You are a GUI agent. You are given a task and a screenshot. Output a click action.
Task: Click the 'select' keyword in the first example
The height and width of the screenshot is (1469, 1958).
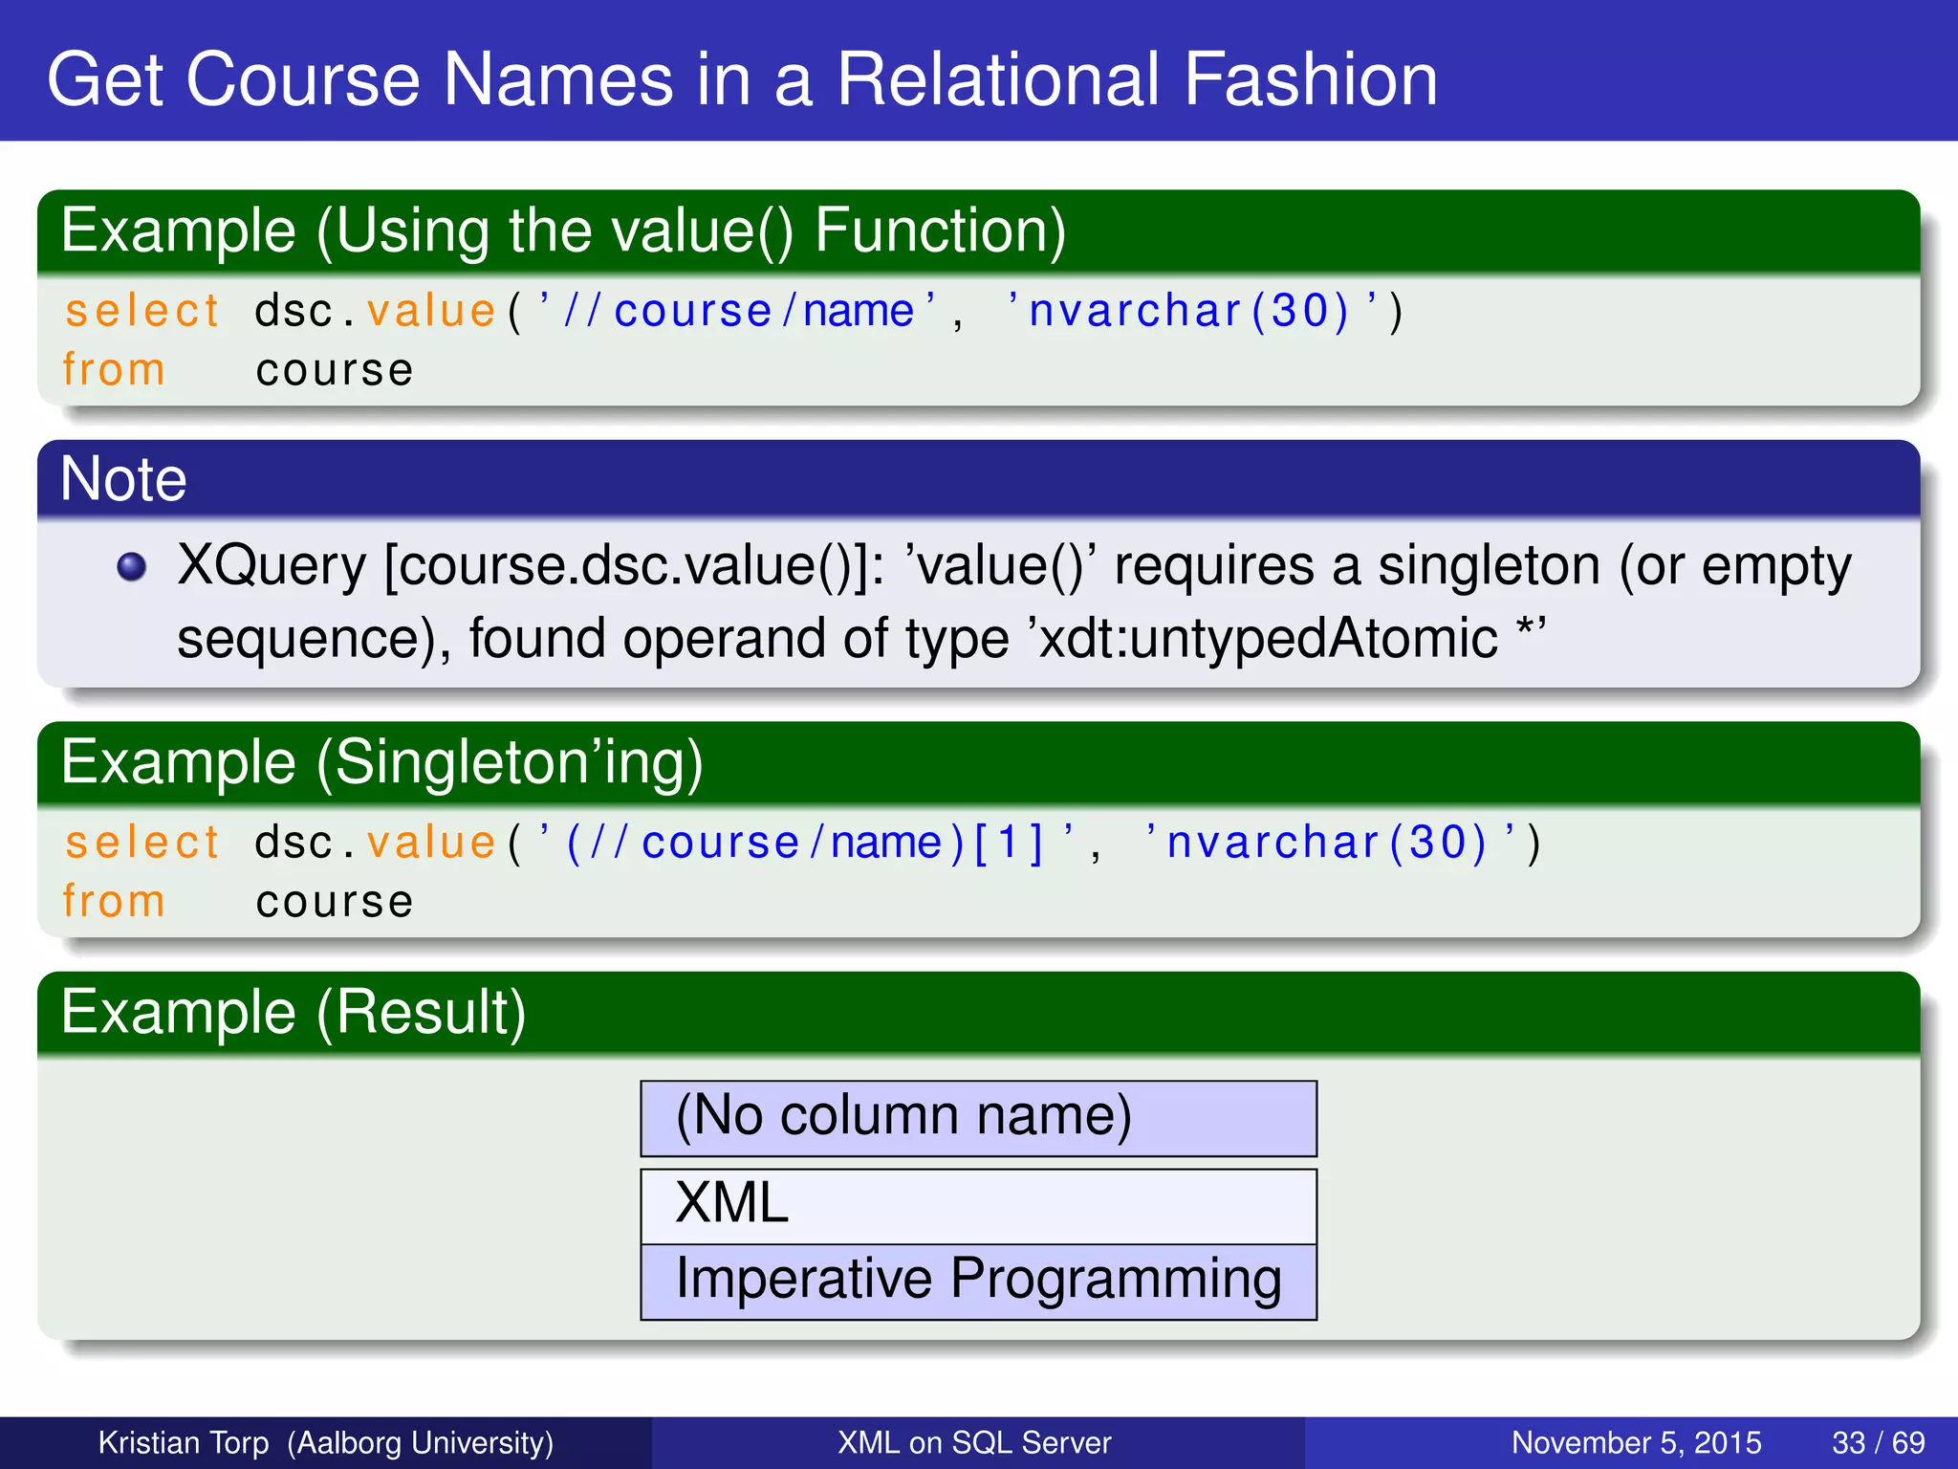[x=142, y=312]
